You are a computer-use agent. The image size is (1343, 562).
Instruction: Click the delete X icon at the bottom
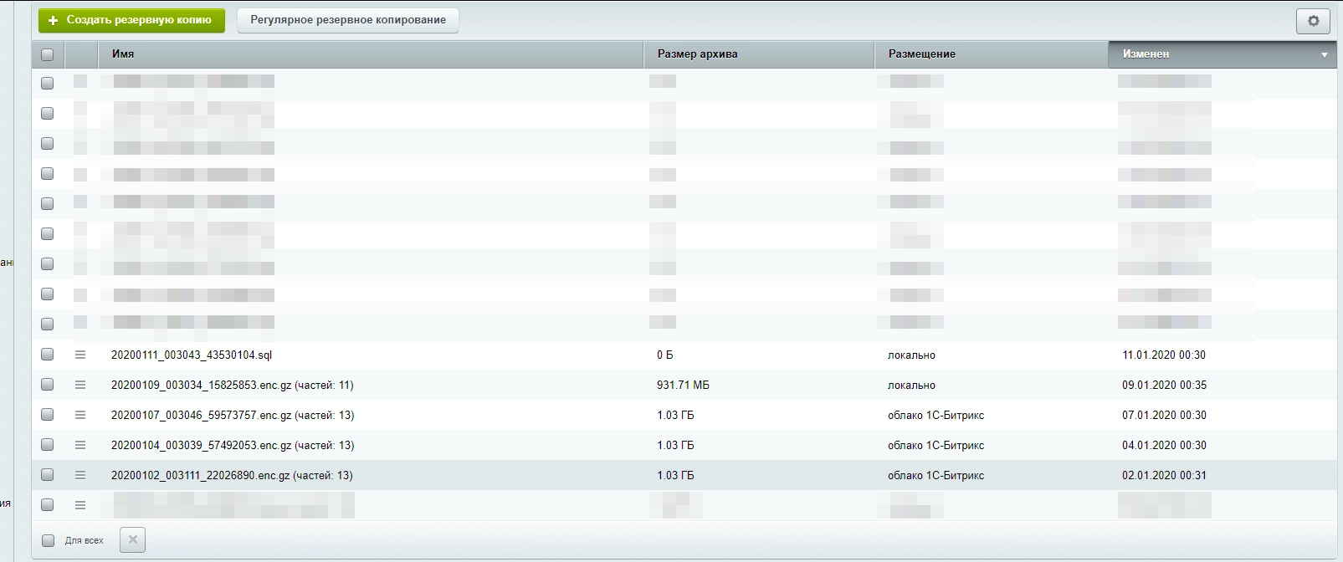click(132, 540)
